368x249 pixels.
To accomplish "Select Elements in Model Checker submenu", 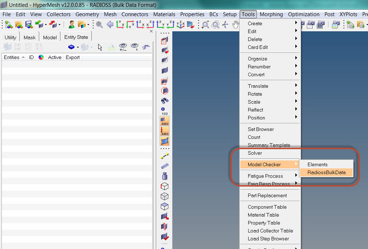I will click(327, 164).
